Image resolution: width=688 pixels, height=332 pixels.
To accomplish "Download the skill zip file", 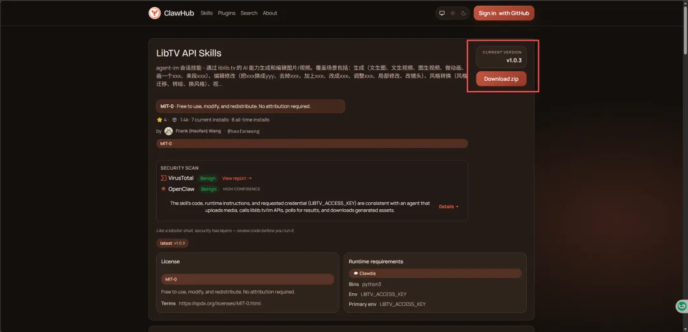I will (501, 79).
